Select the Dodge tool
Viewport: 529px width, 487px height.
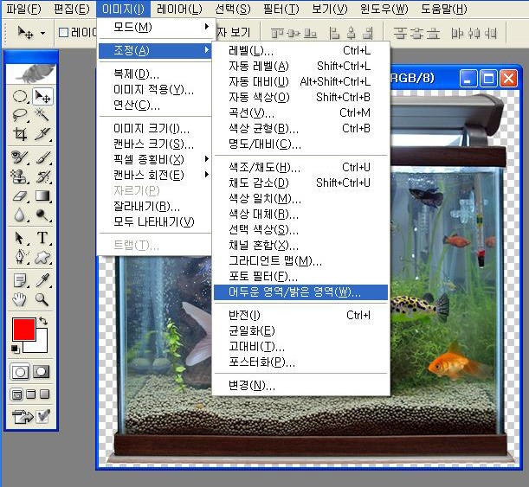pos(42,215)
